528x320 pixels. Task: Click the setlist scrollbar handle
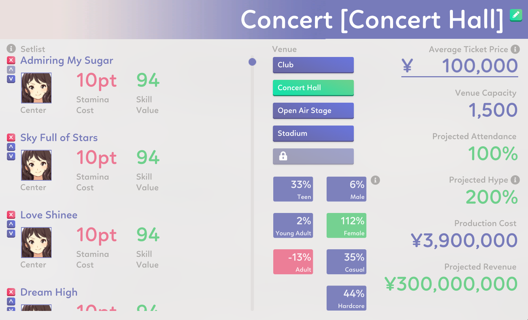(x=252, y=62)
